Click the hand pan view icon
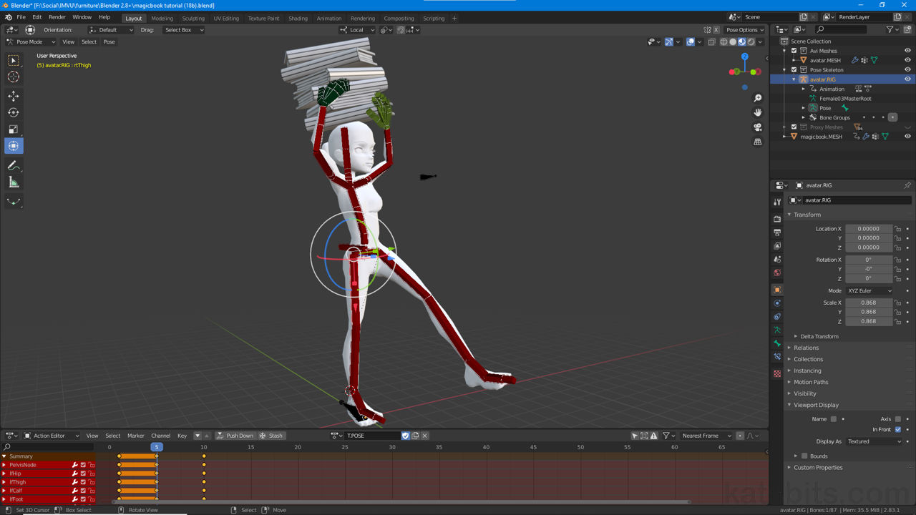This screenshot has width=916, height=515. [x=758, y=112]
